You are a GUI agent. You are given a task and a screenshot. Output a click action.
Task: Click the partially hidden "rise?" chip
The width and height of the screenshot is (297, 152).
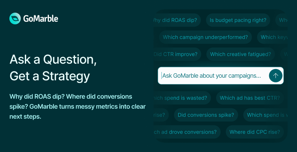(161, 115)
